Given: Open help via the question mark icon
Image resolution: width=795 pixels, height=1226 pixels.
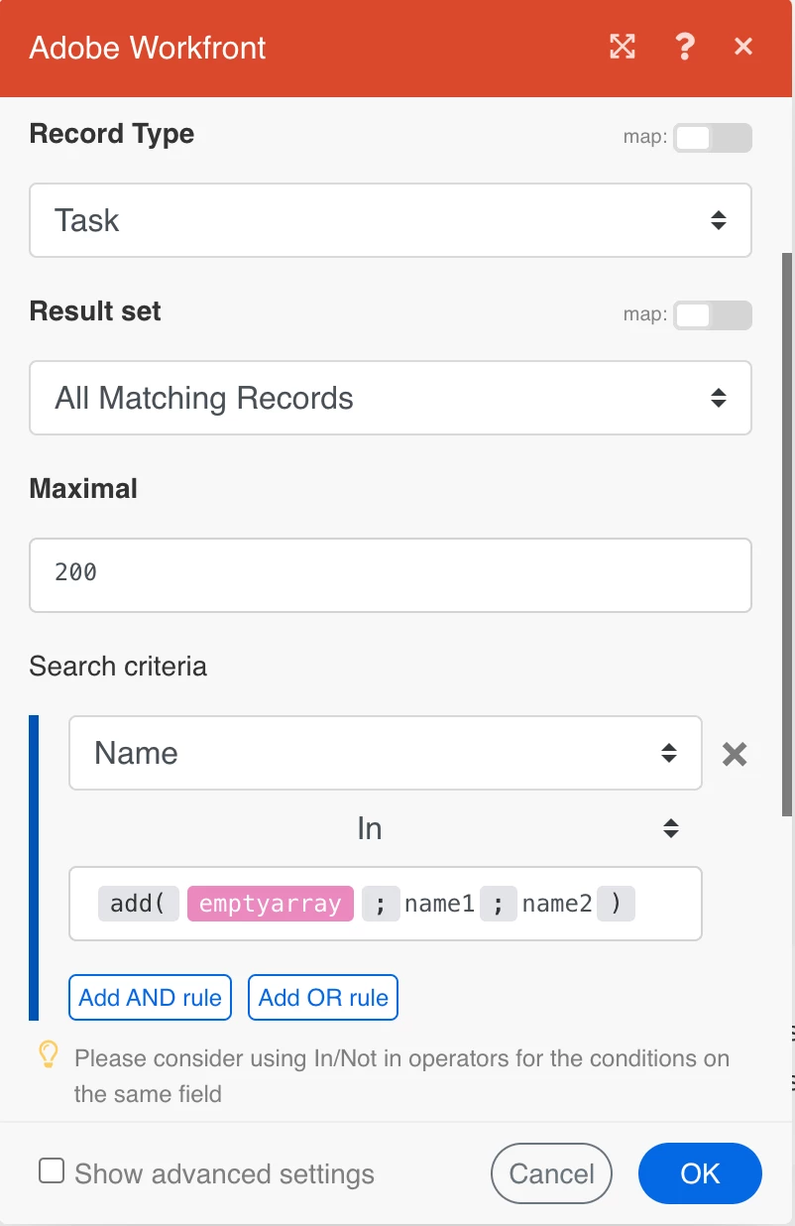Looking at the screenshot, I should click(684, 47).
